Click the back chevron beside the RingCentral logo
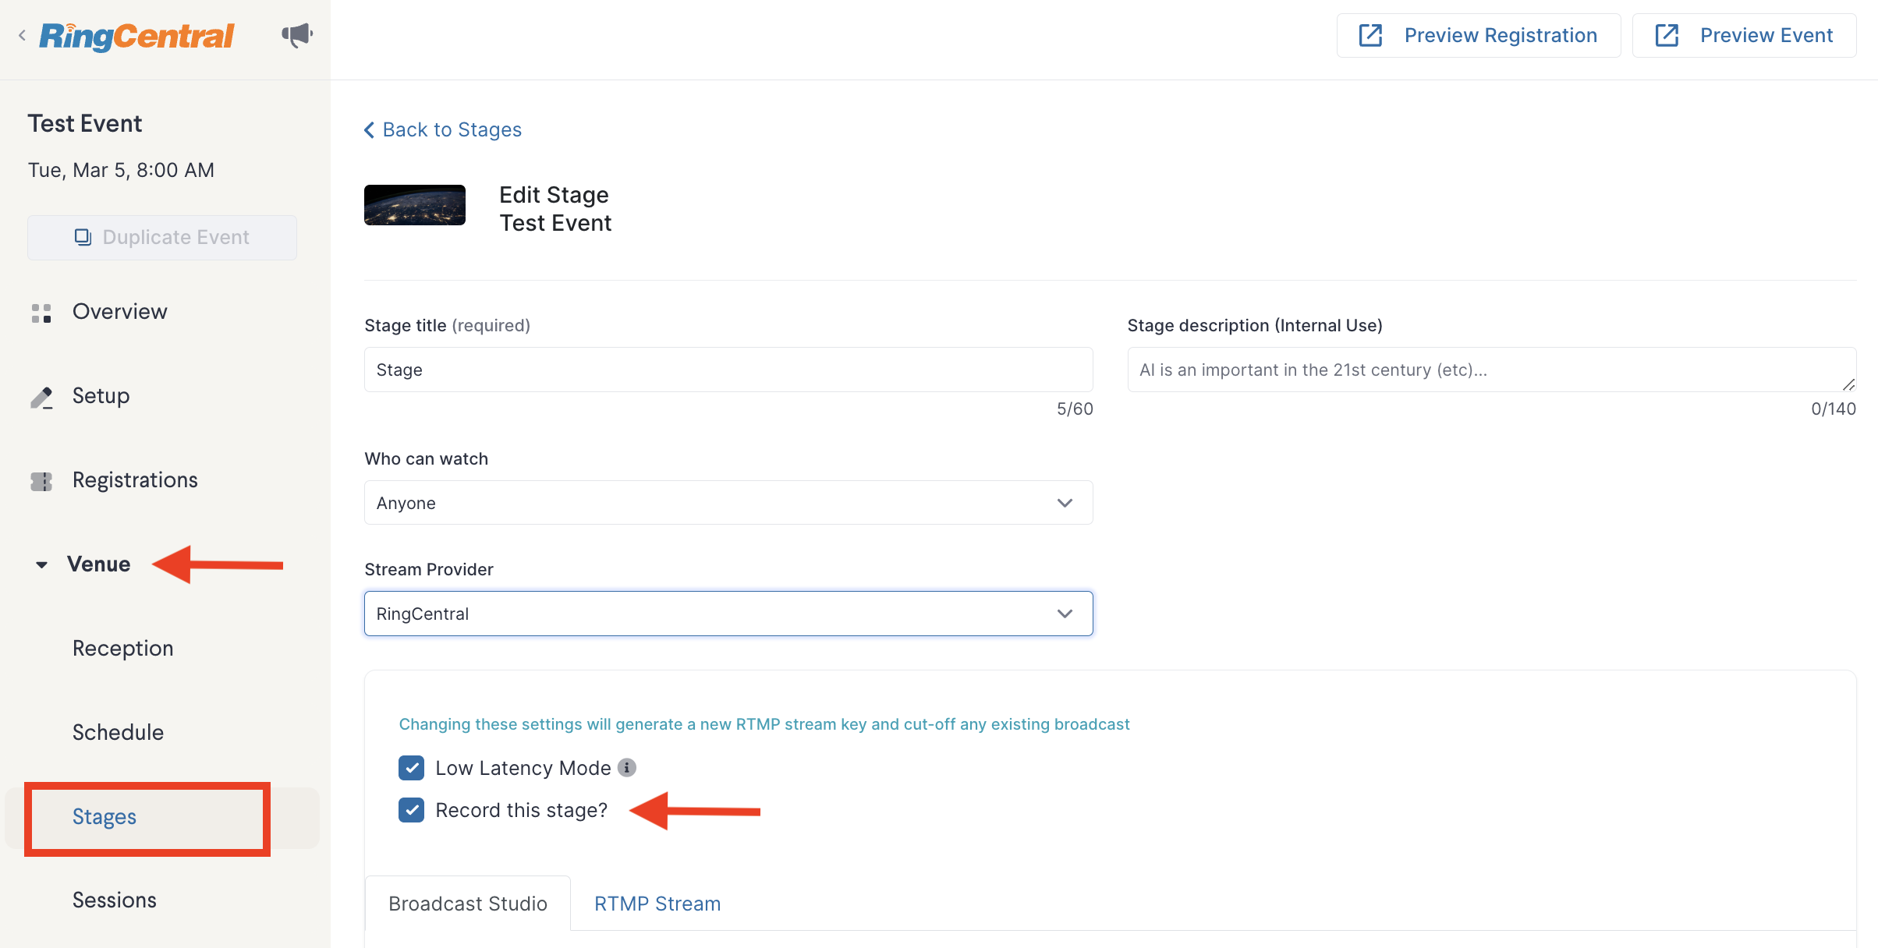Viewport: 1878px width, 948px height. [x=22, y=35]
